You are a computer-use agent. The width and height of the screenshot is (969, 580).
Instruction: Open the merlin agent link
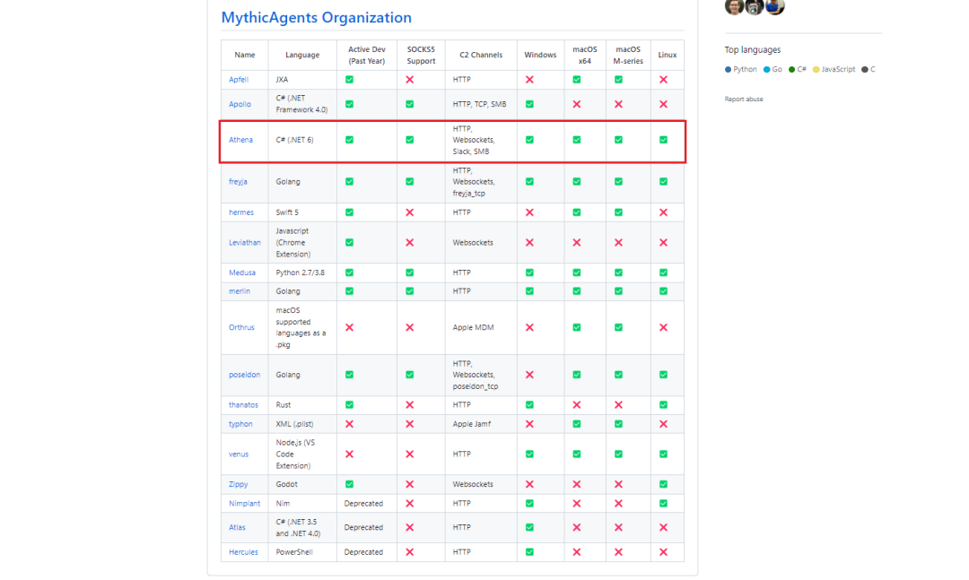(x=240, y=291)
